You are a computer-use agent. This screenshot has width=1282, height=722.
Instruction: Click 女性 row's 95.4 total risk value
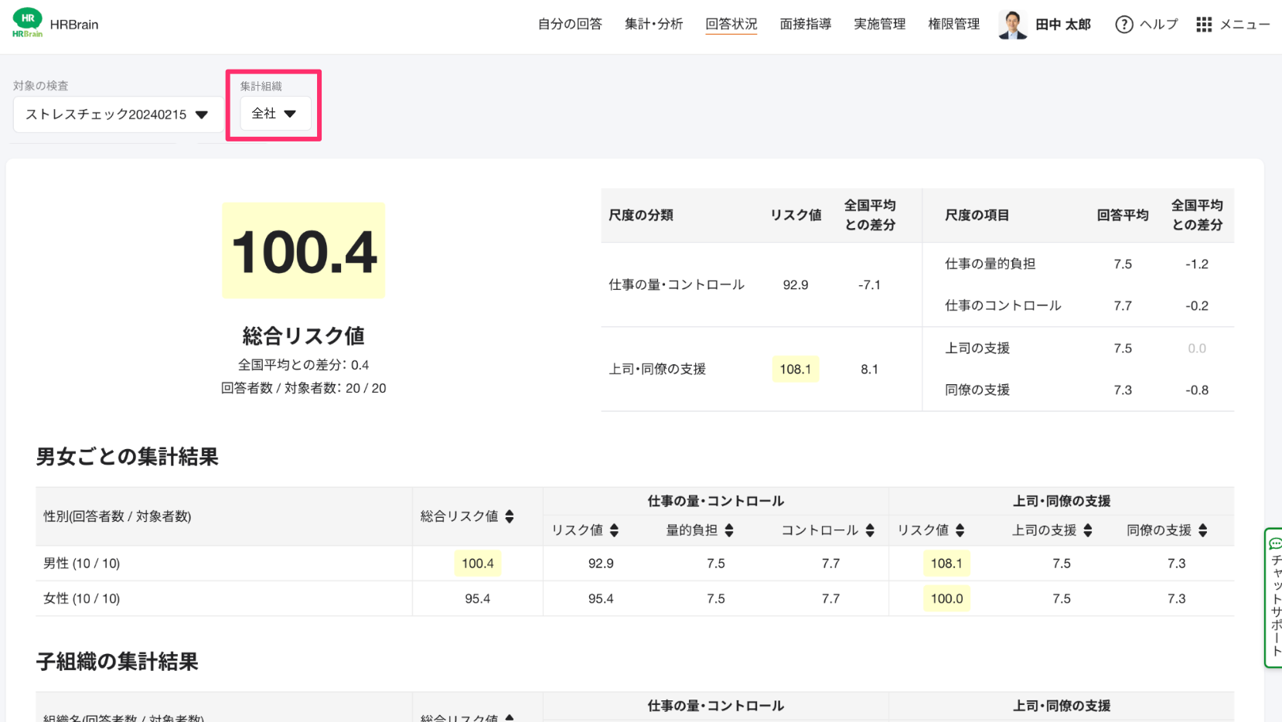(x=478, y=598)
